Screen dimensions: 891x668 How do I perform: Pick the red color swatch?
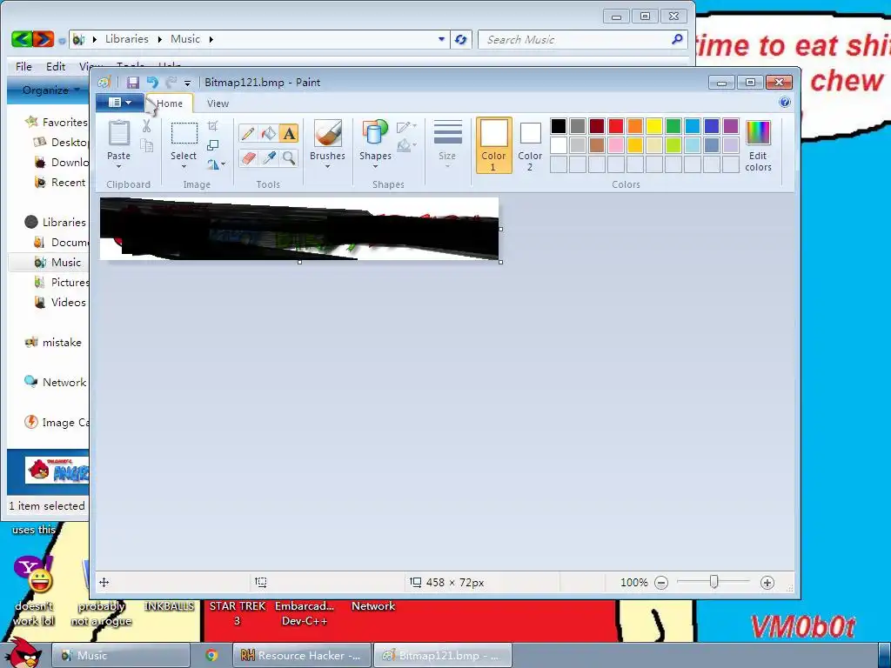[x=616, y=126]
